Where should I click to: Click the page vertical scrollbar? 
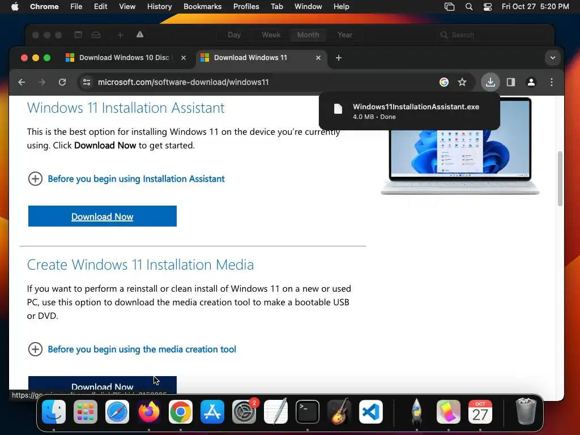pyautogui.click(x=560, y=178)
